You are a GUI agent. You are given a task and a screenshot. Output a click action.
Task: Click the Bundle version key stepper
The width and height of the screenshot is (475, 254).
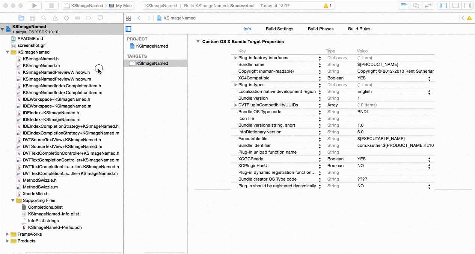[x=320, y=99]
